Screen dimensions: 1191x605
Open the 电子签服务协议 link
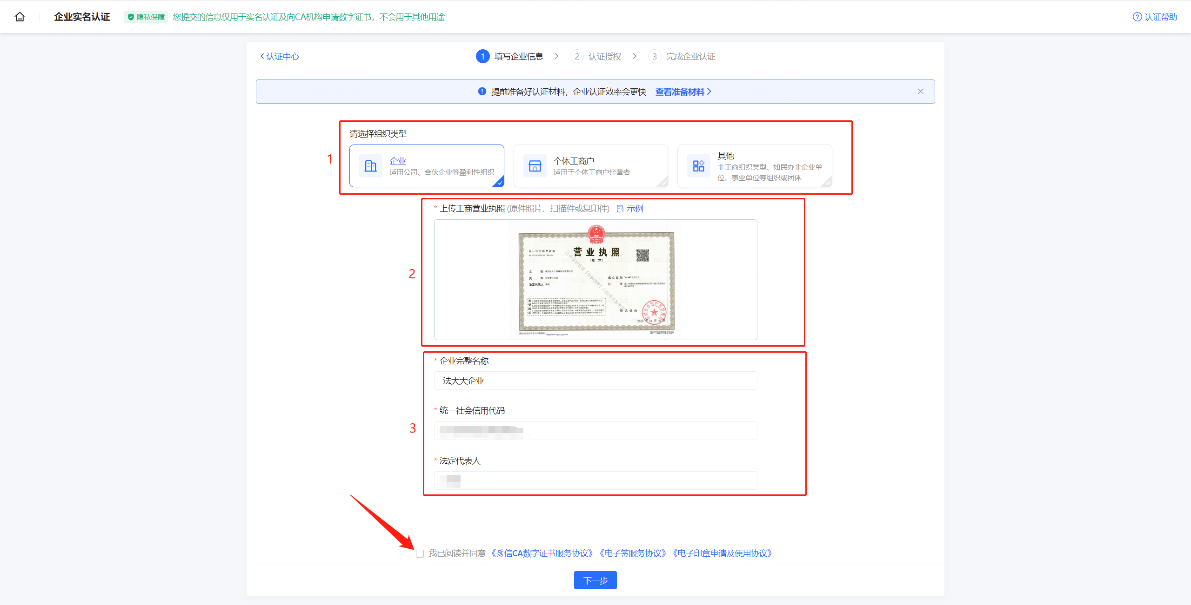point(633,553)
